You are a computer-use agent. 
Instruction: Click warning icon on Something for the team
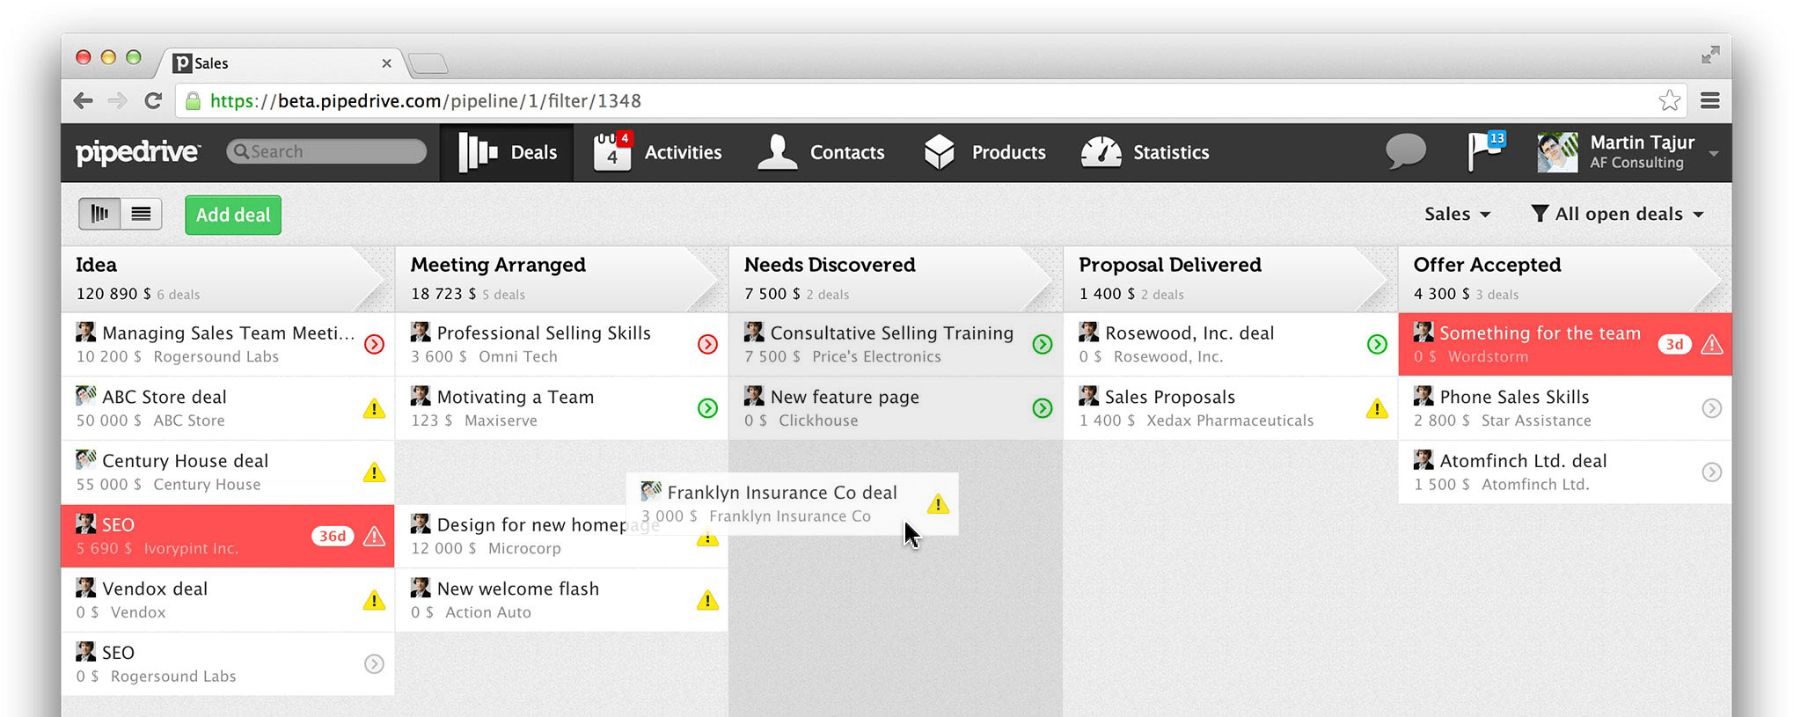click(x=1711, y=345)
